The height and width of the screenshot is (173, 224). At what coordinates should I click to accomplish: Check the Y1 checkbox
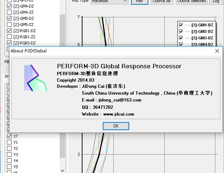[x=9, y=142]
